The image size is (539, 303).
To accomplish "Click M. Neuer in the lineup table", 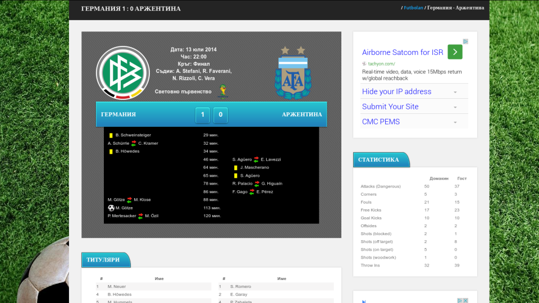I will click(x=117, y=287).
